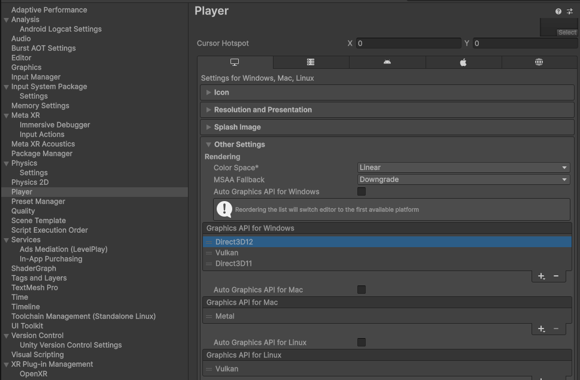Open Settings under Input System Package
This screenshot has height=380, width=580.
coord(34,96)
